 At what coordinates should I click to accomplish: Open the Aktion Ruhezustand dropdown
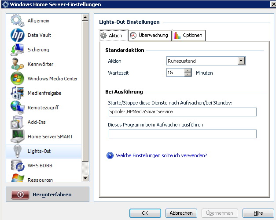click(206, 61)
